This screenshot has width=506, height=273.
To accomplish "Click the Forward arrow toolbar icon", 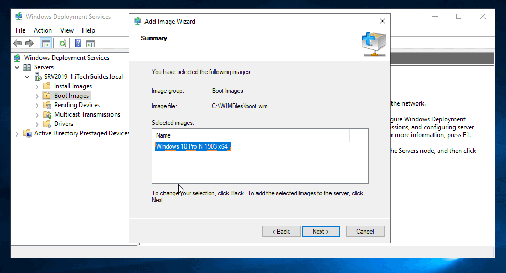I will (28, 44).
